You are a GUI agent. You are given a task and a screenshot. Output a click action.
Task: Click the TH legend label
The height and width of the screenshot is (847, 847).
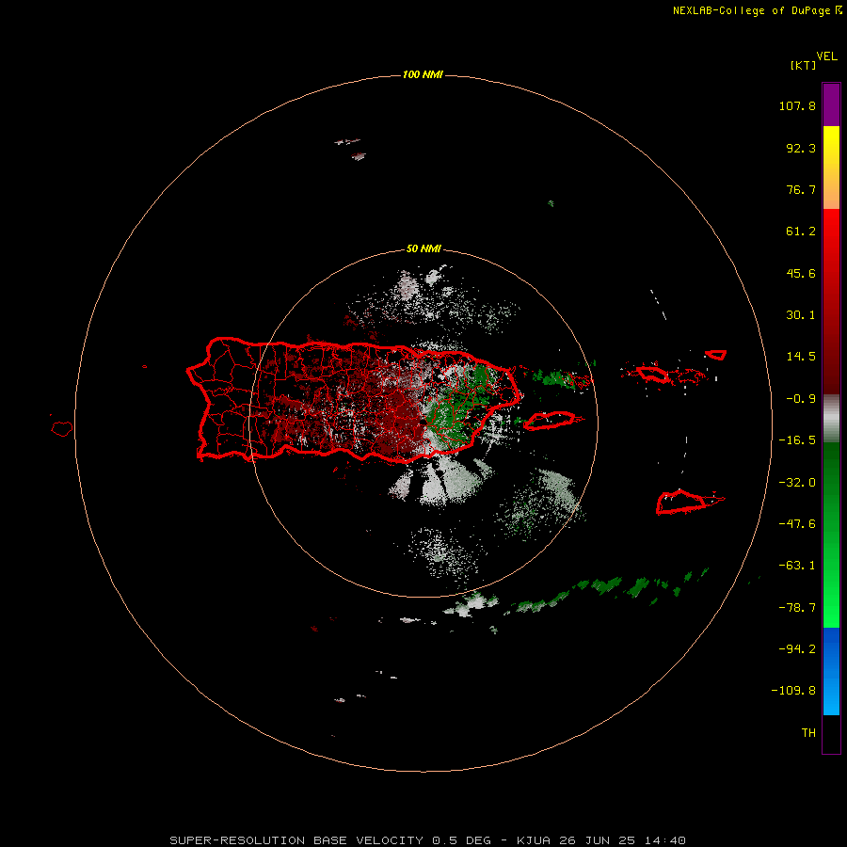pos(808,732)
